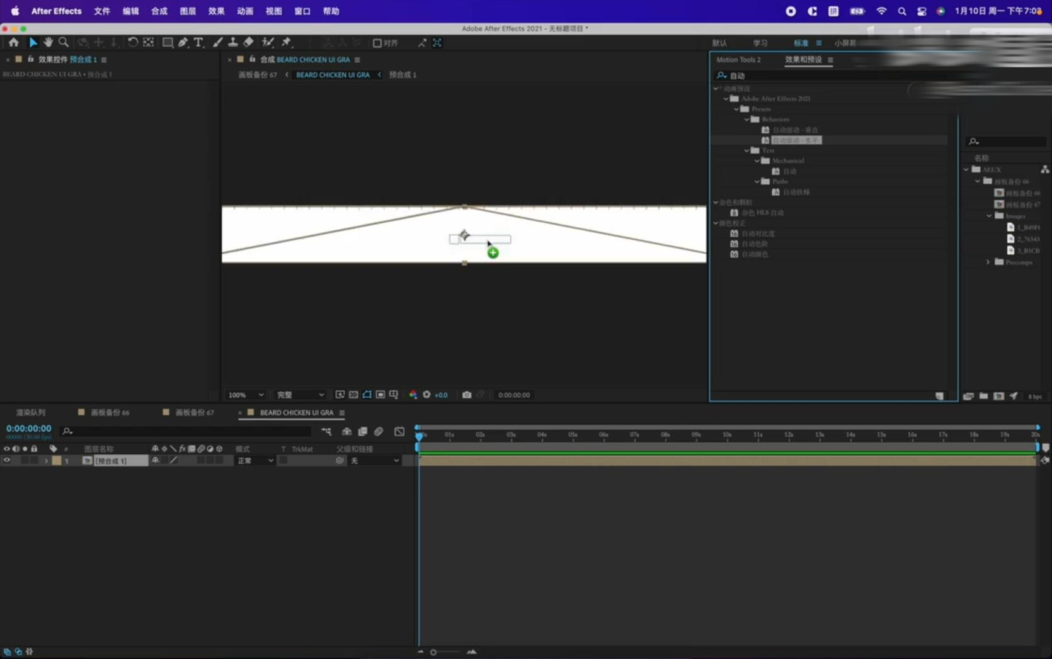Open the Graph Editor in timeline
Viewport: 1052px width, 659px height.
pos(399,431)
